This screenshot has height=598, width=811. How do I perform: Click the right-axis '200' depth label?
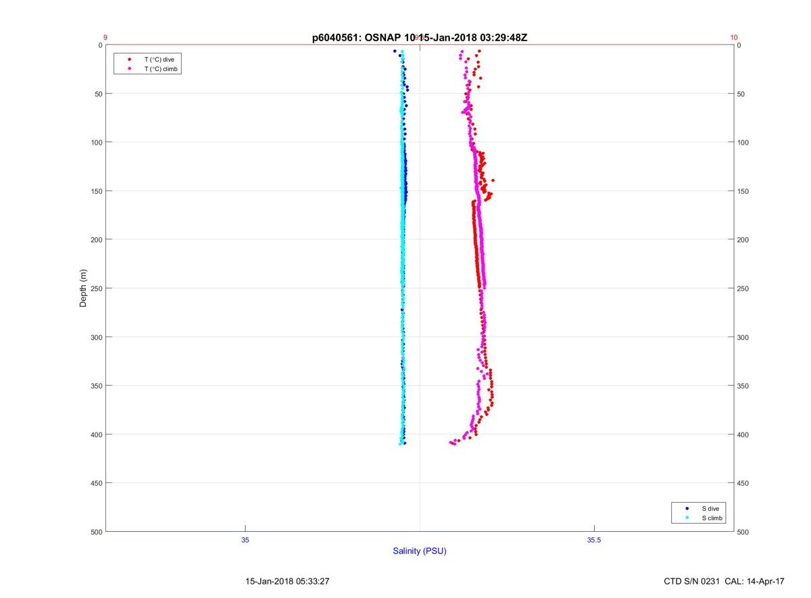(x=743, y=240)
